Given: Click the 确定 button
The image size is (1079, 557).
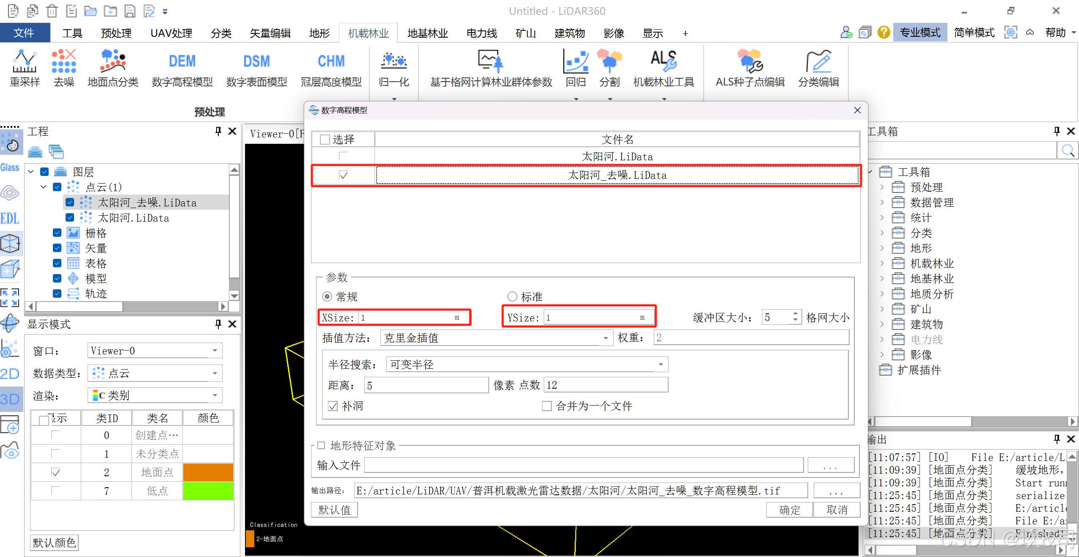Looking at the screenshot, I should pyautogui.click(x=789, y=510).
